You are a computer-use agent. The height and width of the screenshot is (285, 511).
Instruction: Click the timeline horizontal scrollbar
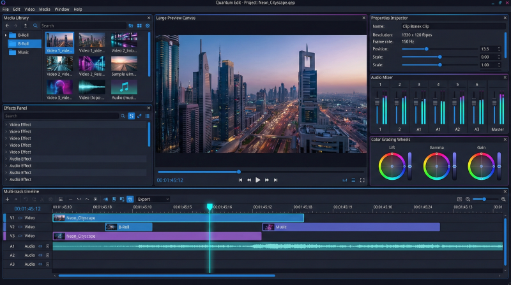pos(167,275)
